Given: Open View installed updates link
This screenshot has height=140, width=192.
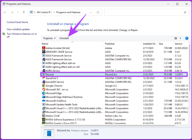Looking at the screenshot, I should pos(18,29).
